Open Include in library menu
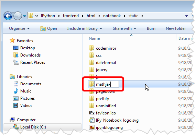 (x=85, y=28)
